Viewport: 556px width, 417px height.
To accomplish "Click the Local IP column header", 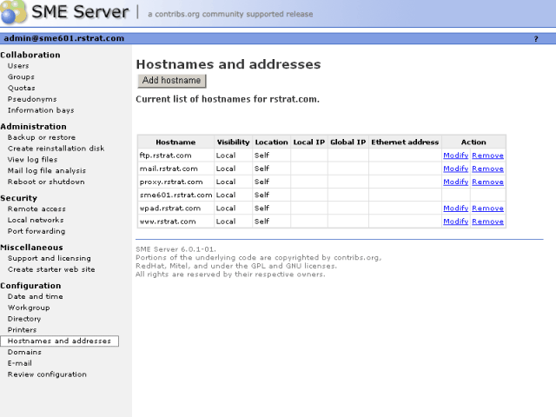I will tap(309, 142).
